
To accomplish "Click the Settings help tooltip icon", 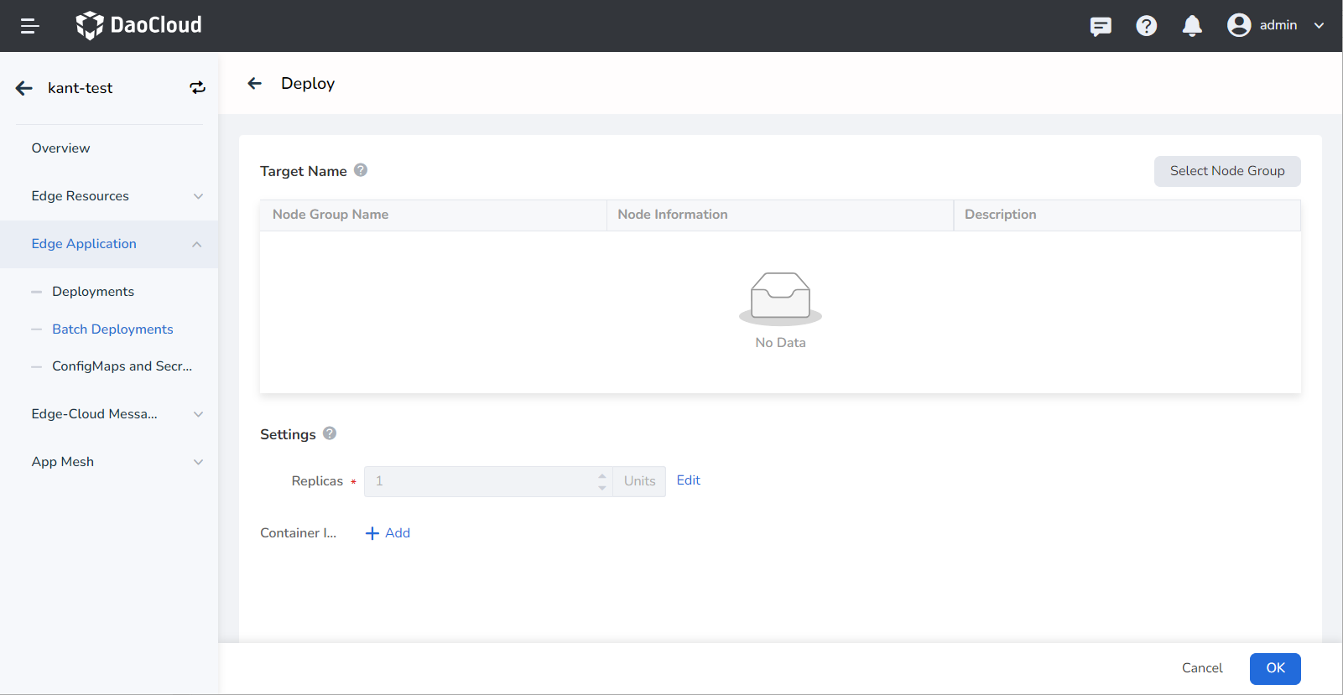I will click(330, 433).
